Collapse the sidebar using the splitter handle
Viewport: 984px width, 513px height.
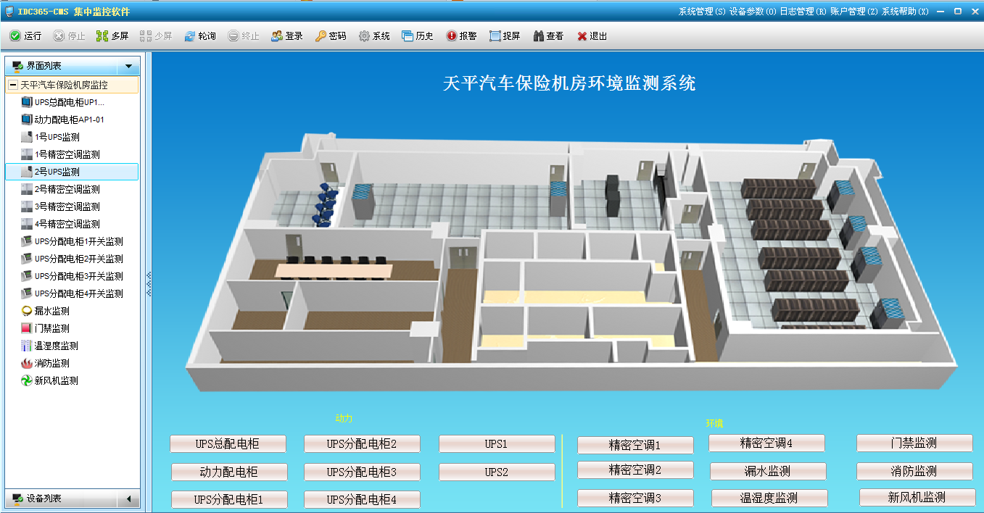click(149, 284)
